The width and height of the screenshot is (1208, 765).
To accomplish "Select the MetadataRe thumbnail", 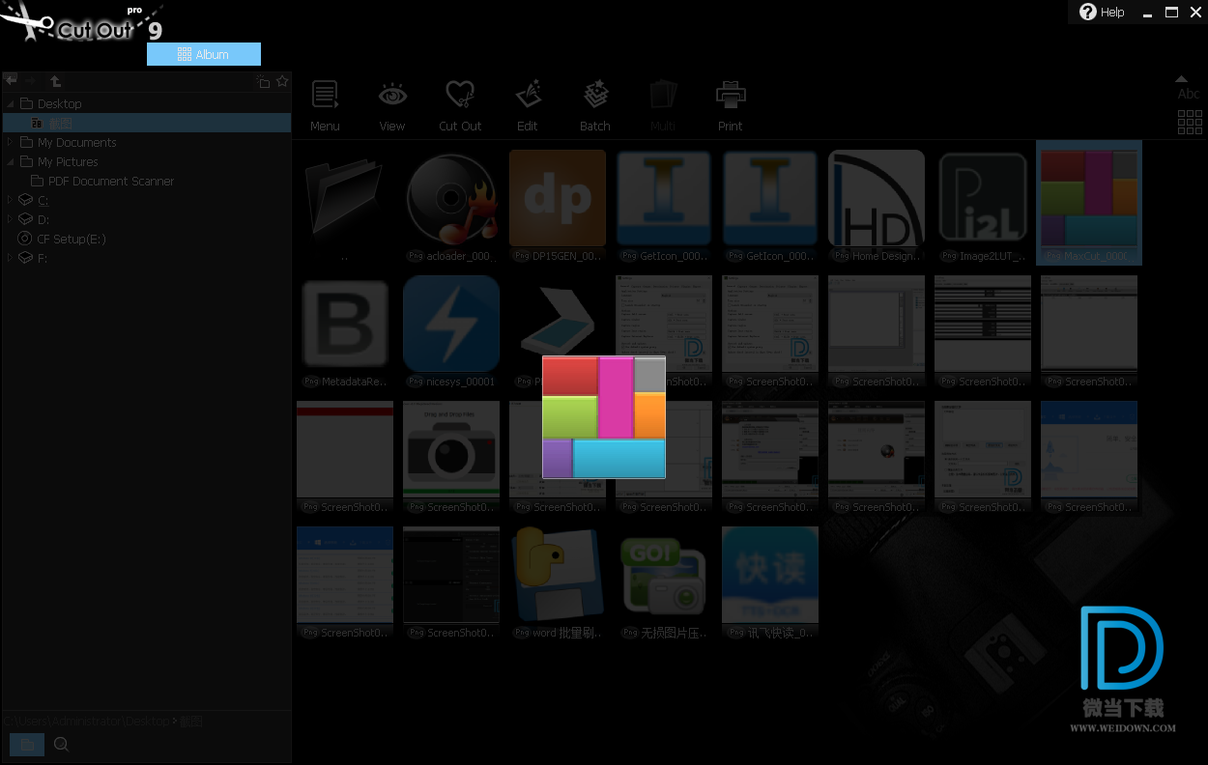I will 345,325.
